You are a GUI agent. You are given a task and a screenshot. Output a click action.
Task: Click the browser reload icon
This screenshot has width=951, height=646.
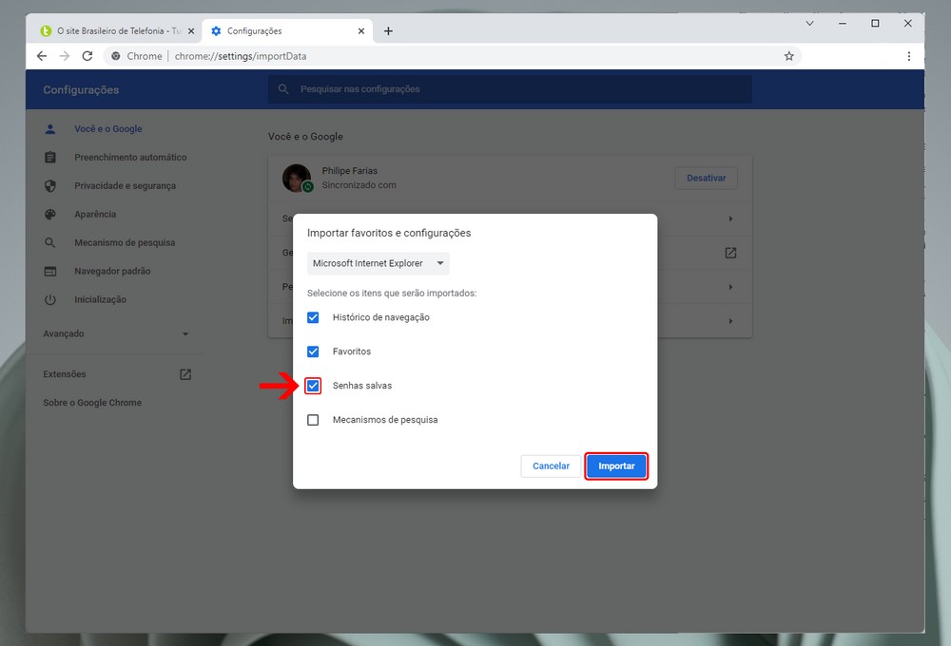[x=87, y=56]
